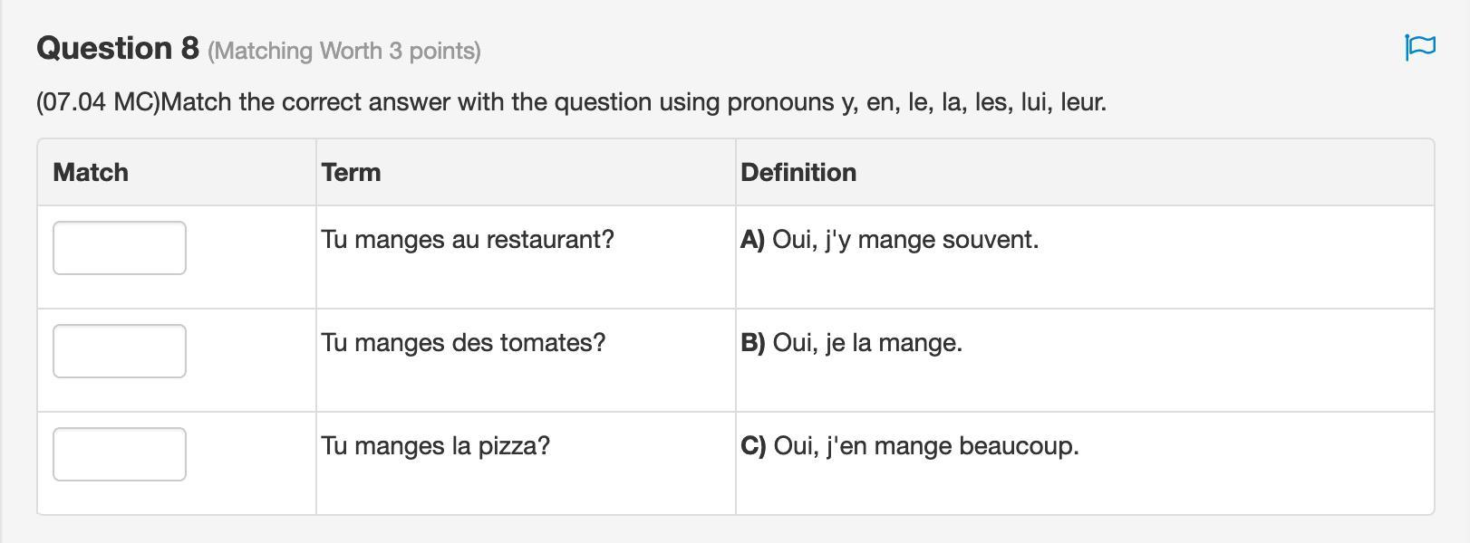
Task: Flag Question 8 with the flag icon
Action: pyautogui.click(x=1419, y=47)
